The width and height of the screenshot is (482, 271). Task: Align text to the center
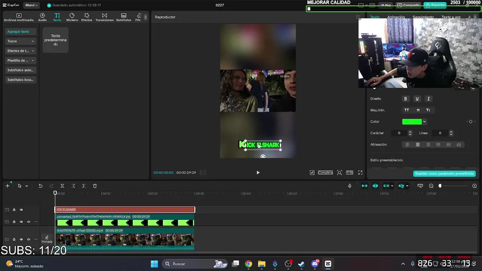[x=418, y=145]
